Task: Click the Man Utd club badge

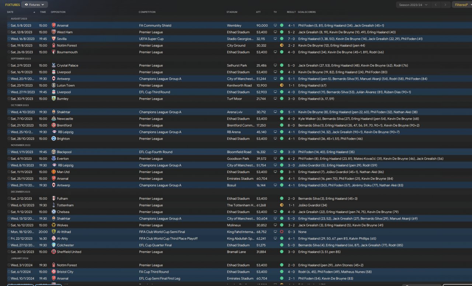Action: pyautogui.click(x=54, y=172)
